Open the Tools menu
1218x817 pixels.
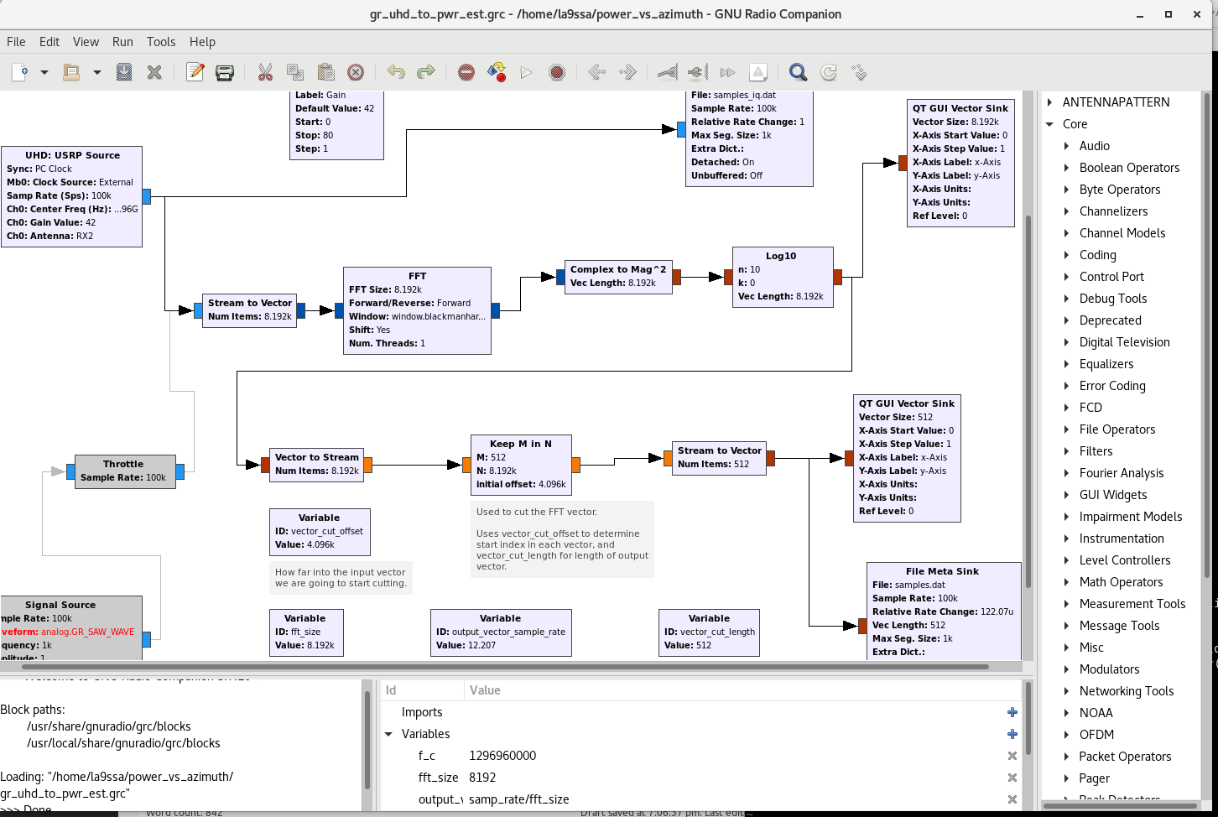click(x=161, y=42)
